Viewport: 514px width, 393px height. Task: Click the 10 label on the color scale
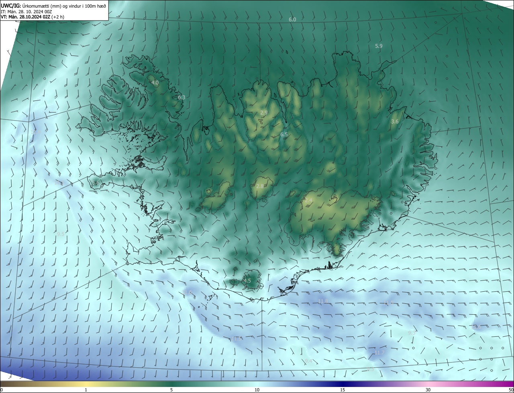tap(257, 390)
